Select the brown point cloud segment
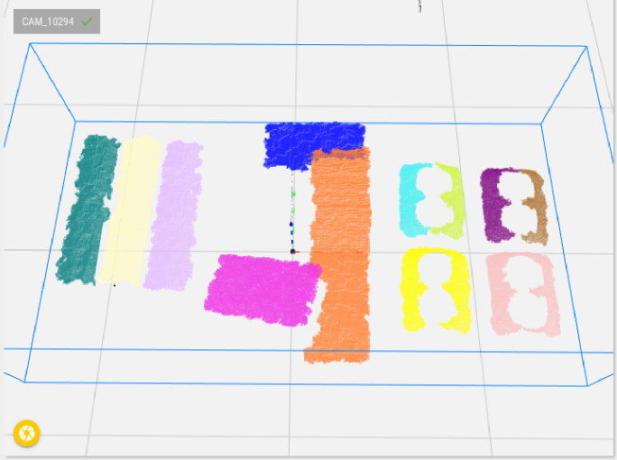 click(537, 207)
